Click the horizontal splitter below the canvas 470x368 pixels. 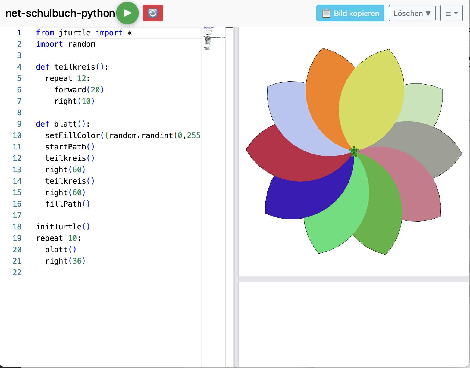(353, 279)
